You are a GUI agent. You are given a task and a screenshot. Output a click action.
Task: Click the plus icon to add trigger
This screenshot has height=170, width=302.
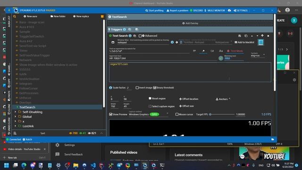[x=262, y=36]
